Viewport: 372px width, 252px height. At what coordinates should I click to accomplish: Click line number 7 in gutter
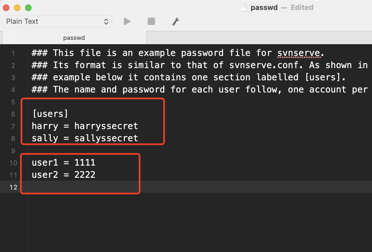[13, 126]
